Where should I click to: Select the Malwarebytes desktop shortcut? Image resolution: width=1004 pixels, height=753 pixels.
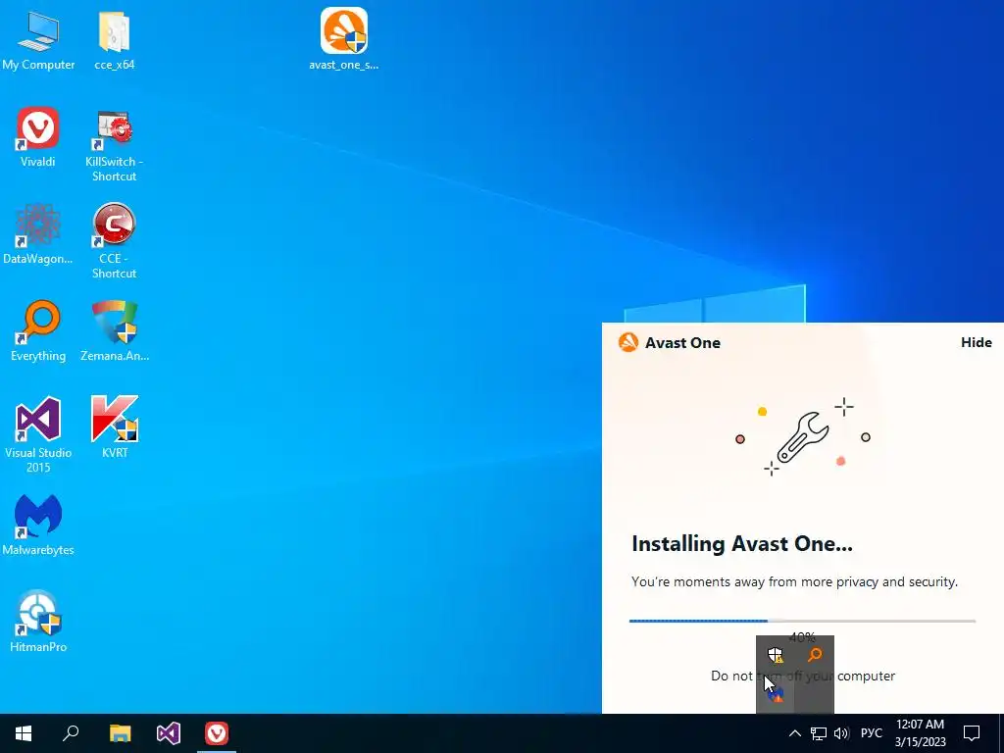coord(38,526)
